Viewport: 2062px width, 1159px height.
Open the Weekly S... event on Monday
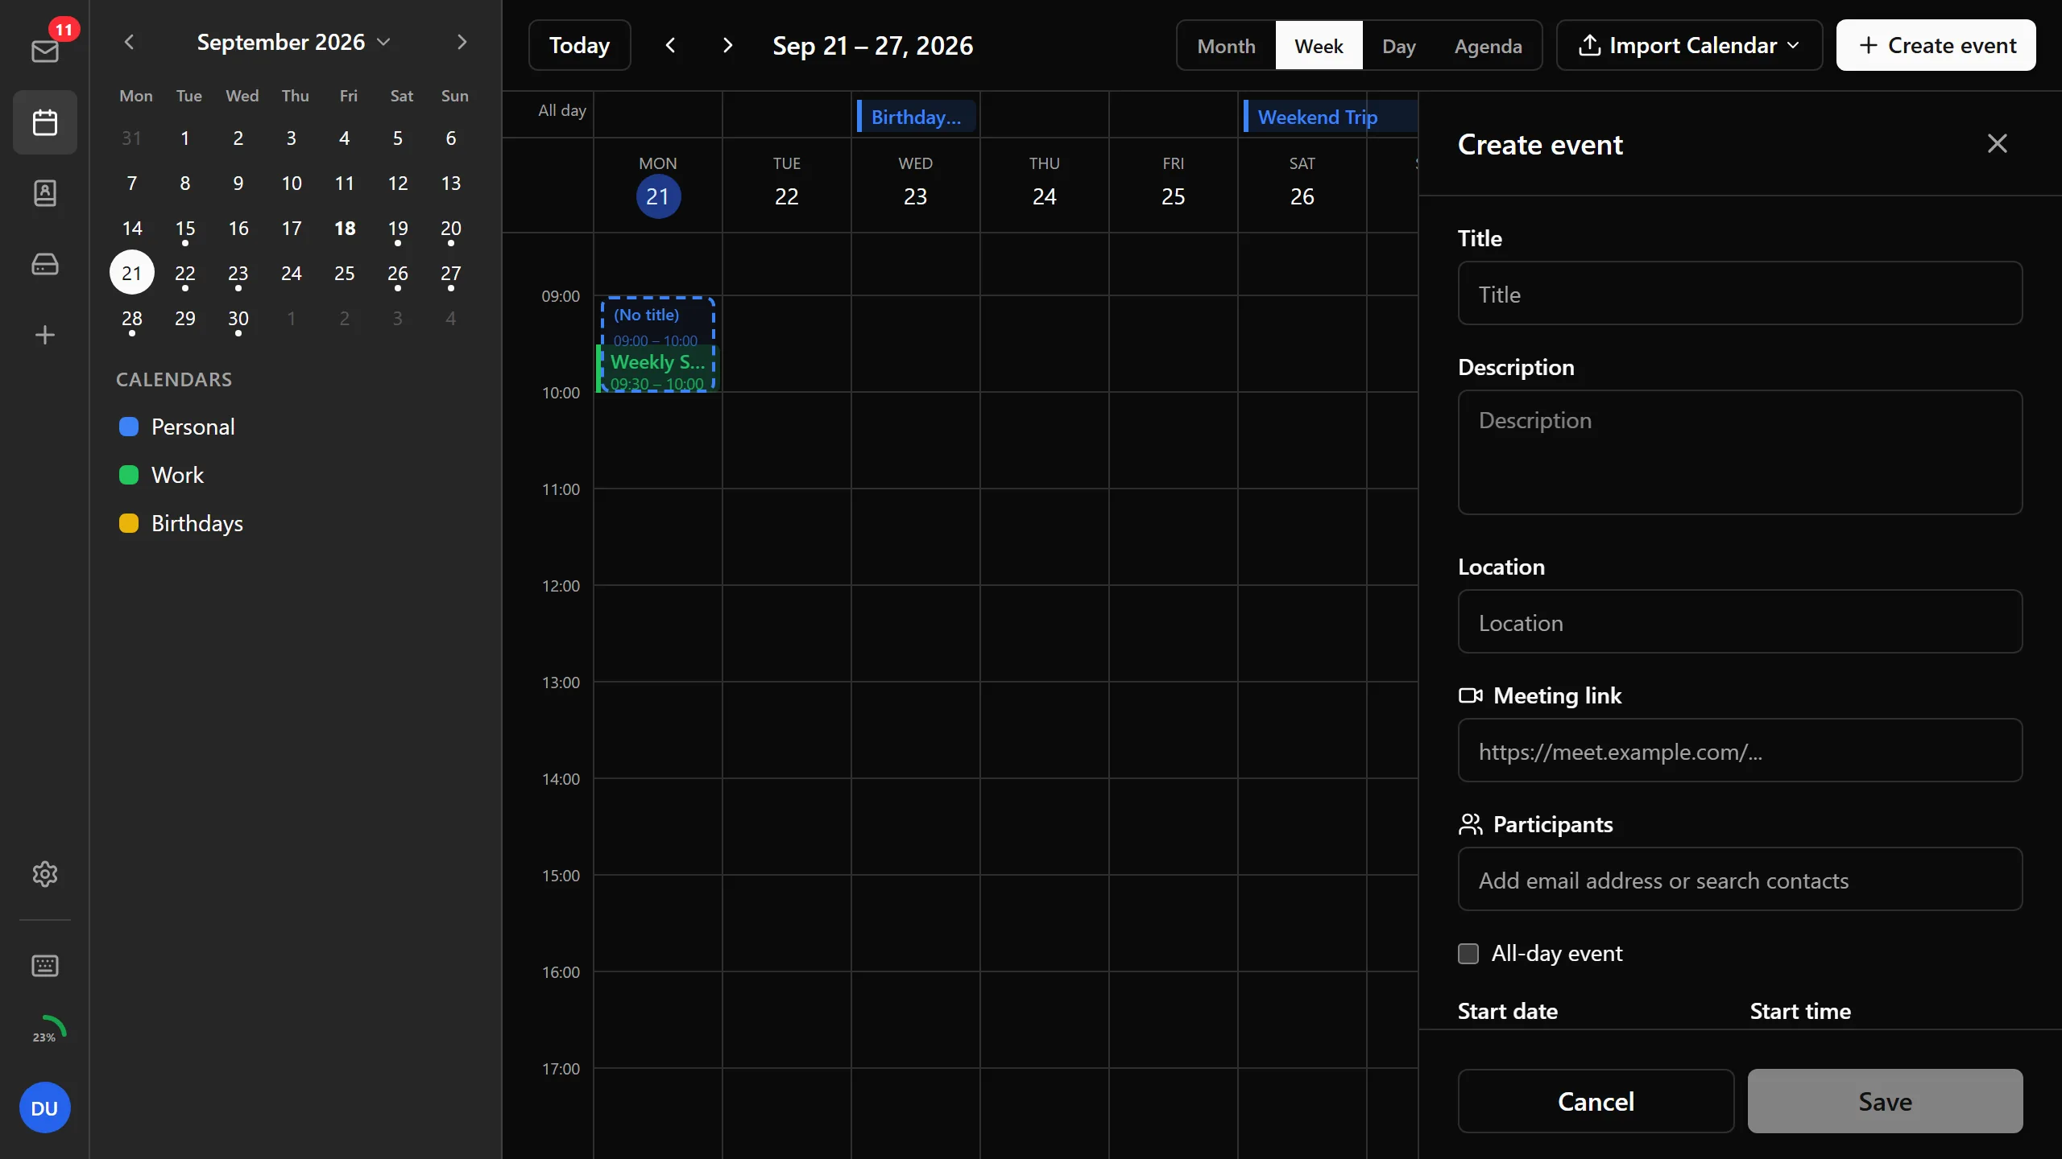(657, 369)
